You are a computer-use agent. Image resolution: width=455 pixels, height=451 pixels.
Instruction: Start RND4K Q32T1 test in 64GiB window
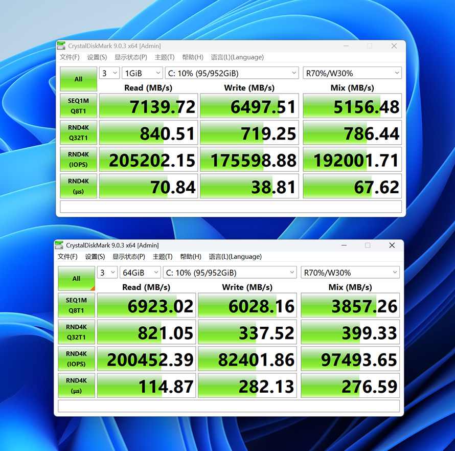coord(76,332)
